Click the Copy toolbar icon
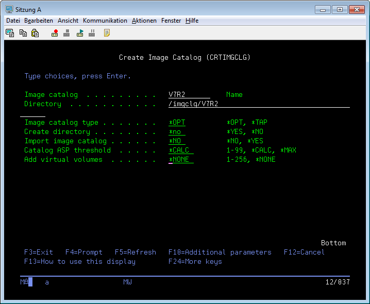The image size is (370, 304). coord(23,33)
